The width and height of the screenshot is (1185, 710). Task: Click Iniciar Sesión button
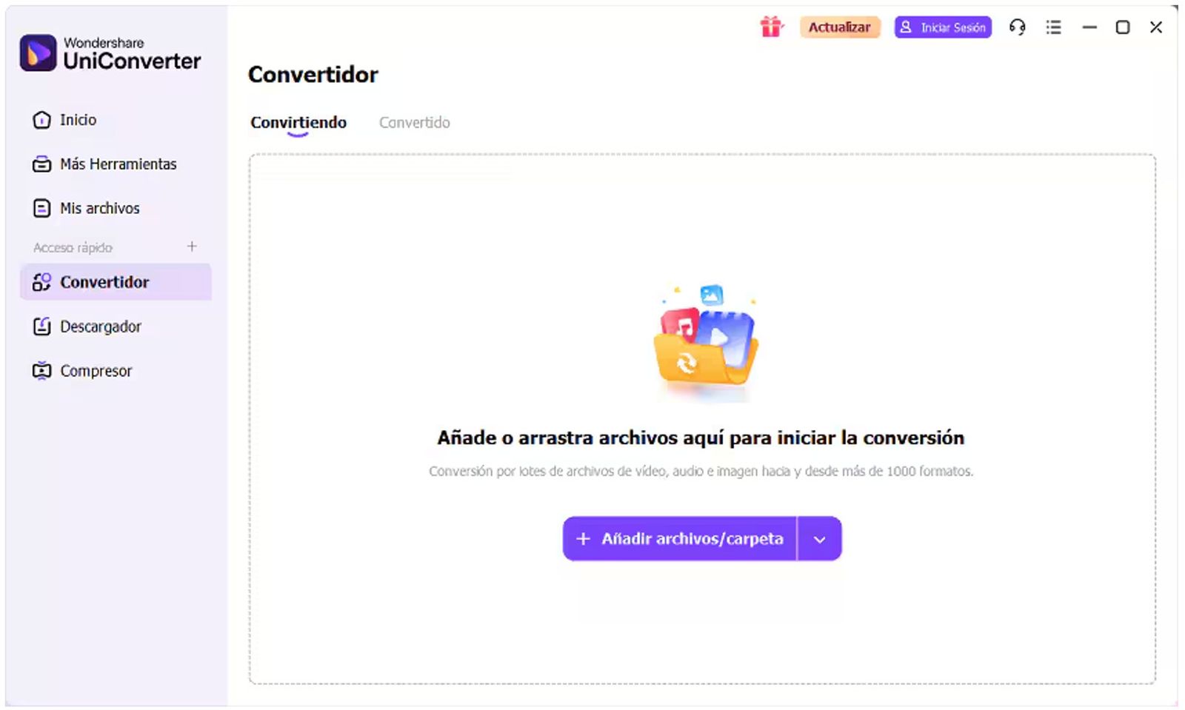[x=943, y=27]
